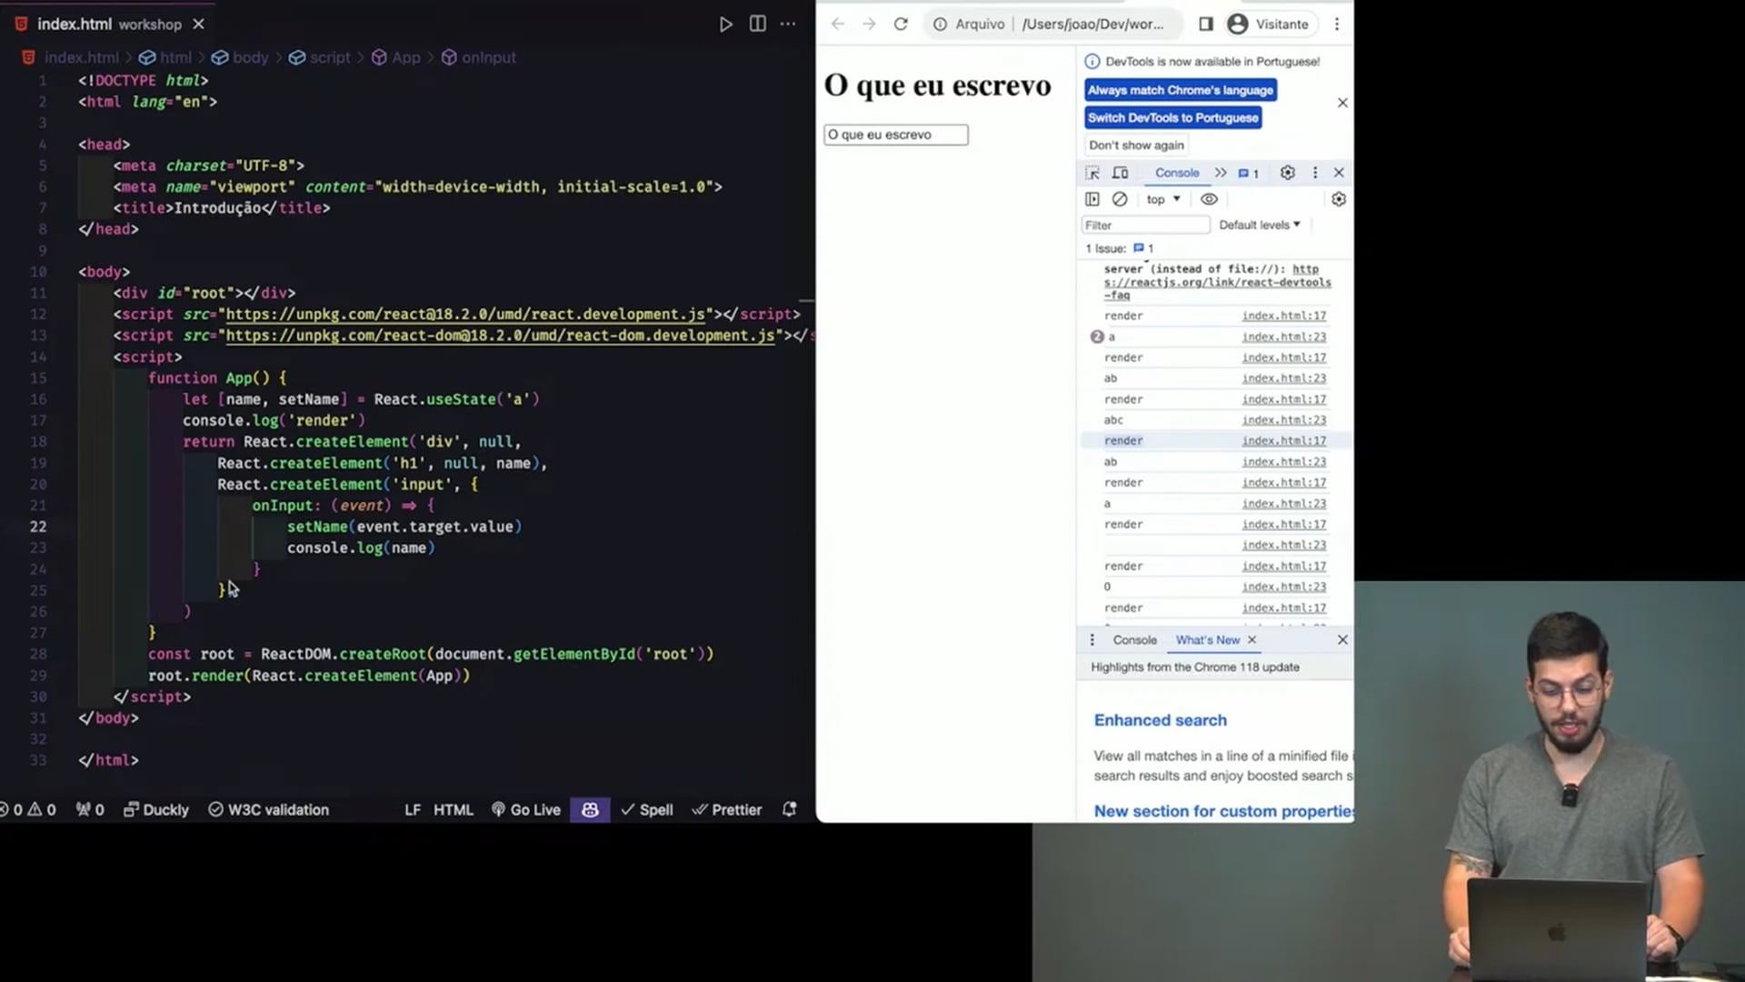Open DevTools main settings gear
Image resolution: width=1745 pixels, height=982 pixels.
(1287, 173)
